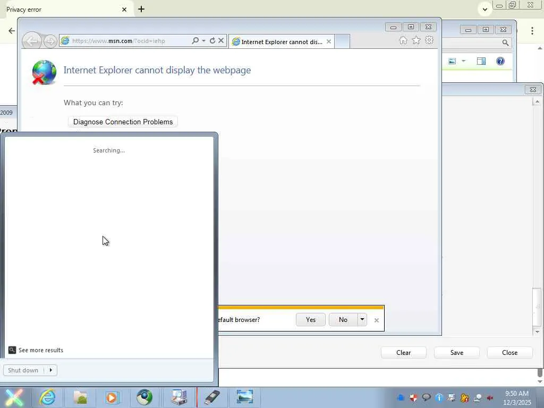The height and width of the screenshot is (408, 544).
Task: Click the Internet Explorer forward arrow
Action: (50, 41)
